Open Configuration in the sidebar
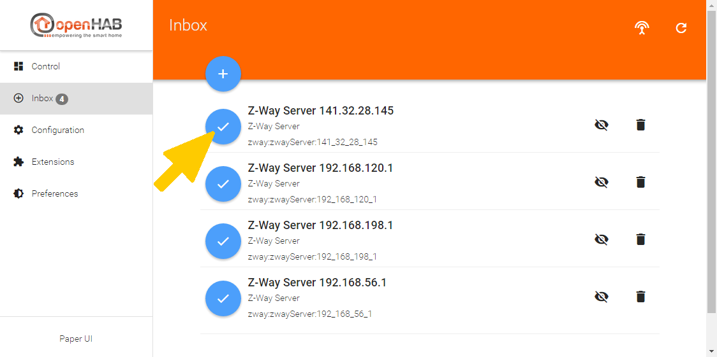 coord(57,130)
